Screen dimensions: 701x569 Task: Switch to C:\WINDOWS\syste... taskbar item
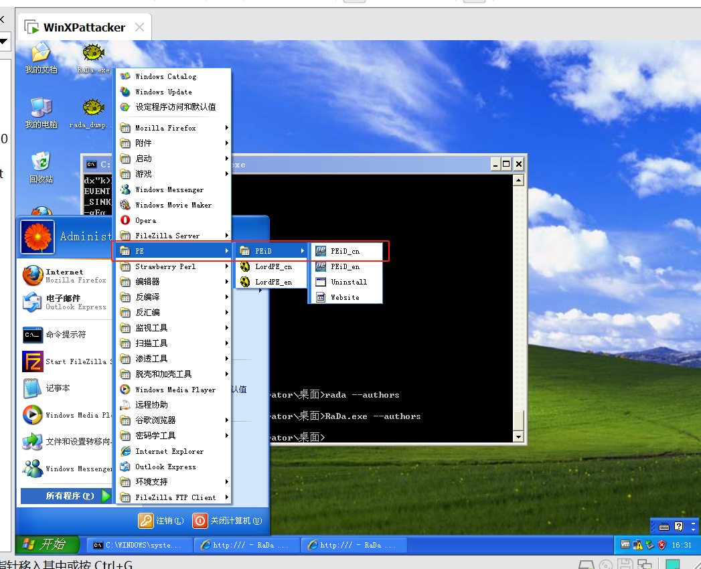139,545
